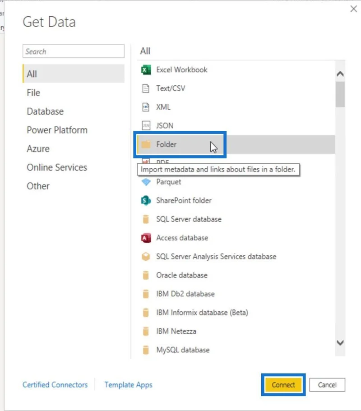Click the JSON file icon
Viewport: 361px width, 411px height.
[x=146, y=125]
